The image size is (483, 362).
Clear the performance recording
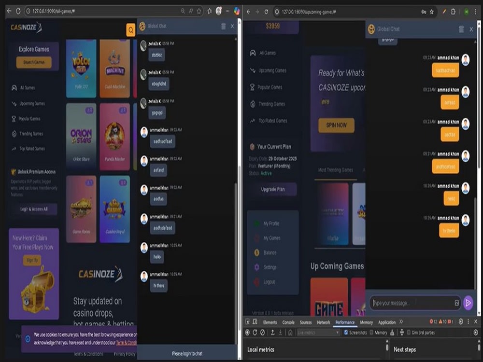click(x=262, y=333)
